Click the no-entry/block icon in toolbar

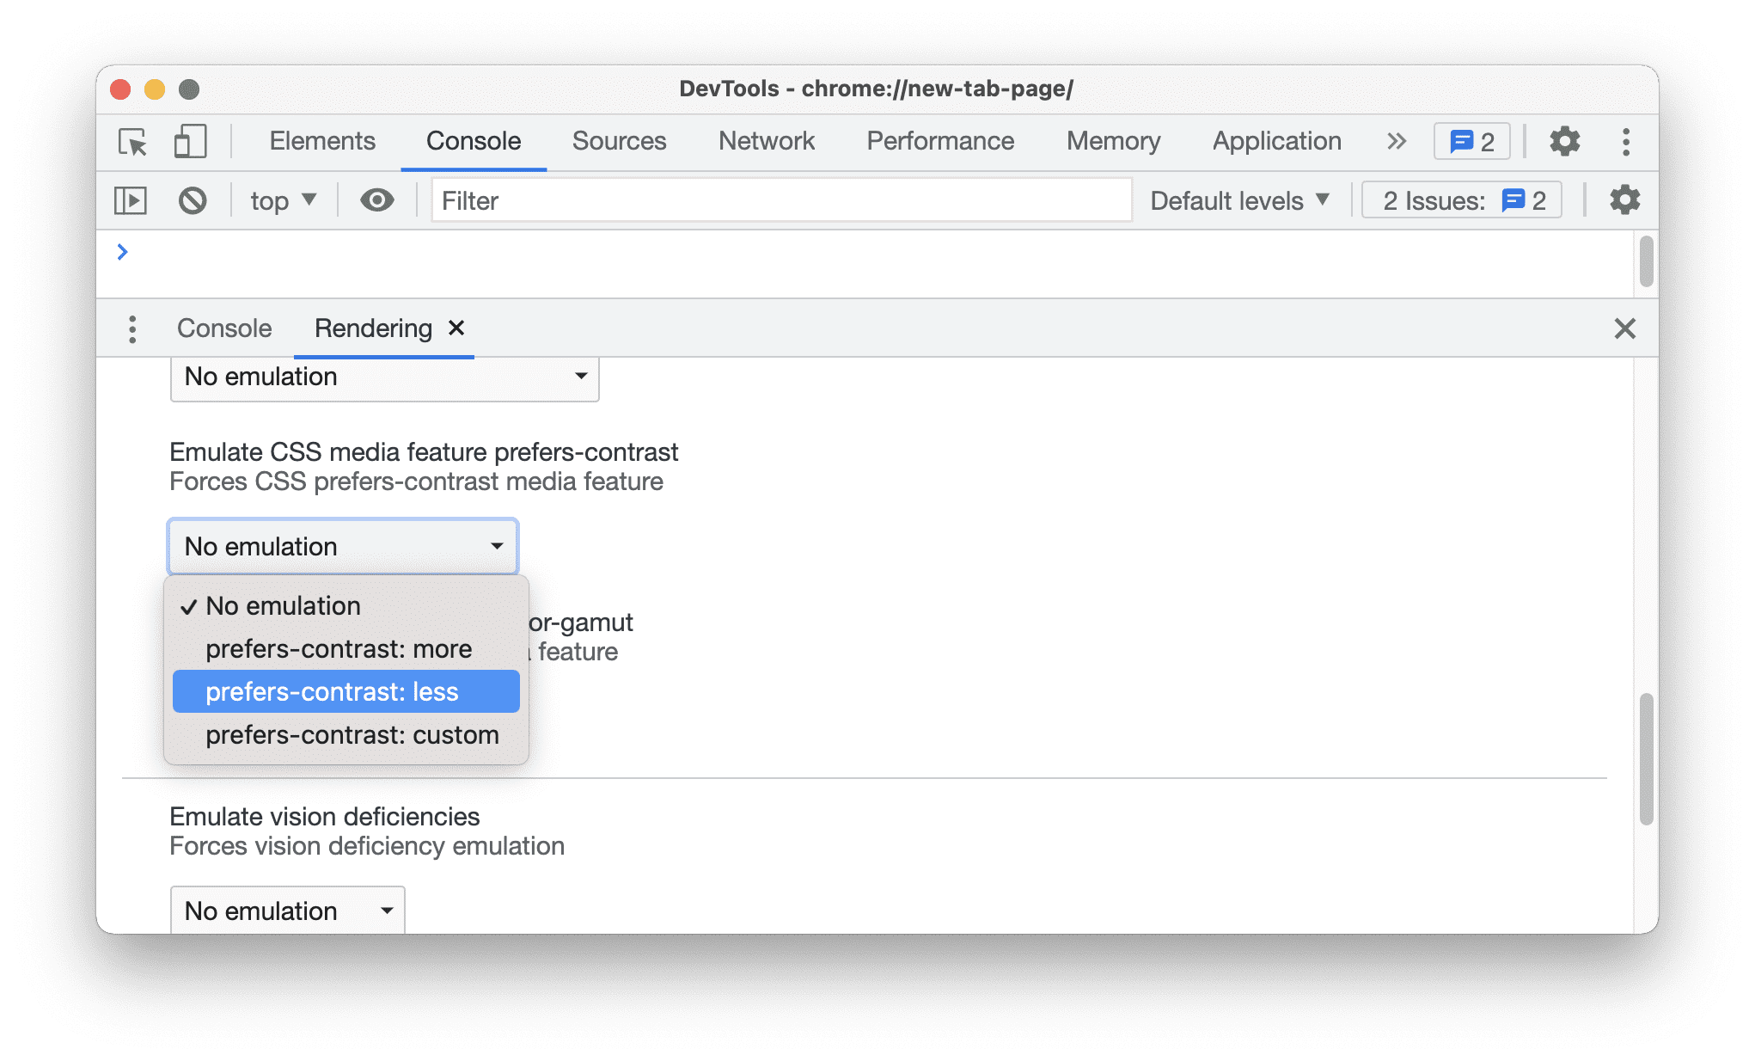(192, 200)
